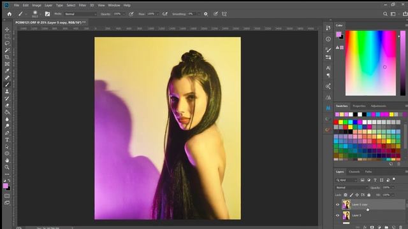Create a new group folder
This screenshot has height=229, width=408.
(x=386, y=227)
